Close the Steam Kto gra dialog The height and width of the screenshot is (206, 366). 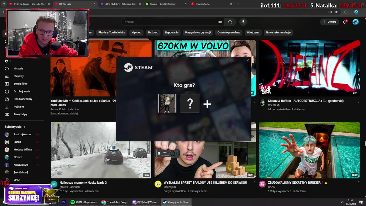(x=248, y=60)
